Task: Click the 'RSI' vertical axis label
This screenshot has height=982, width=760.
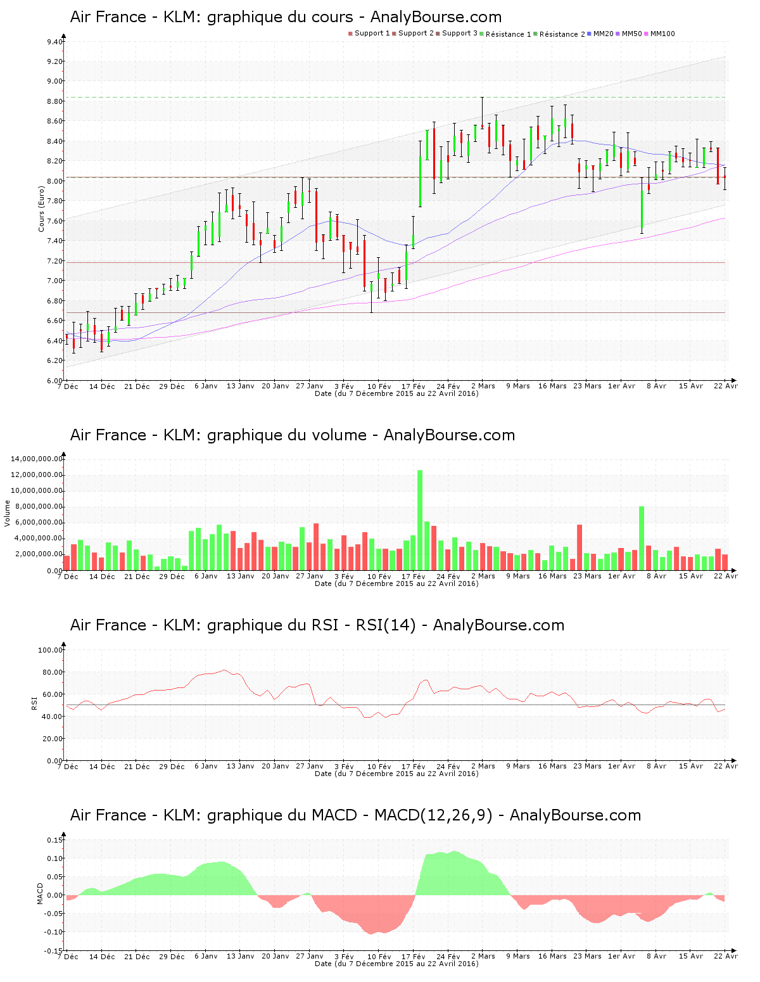Action: click(x=34, y=703)
